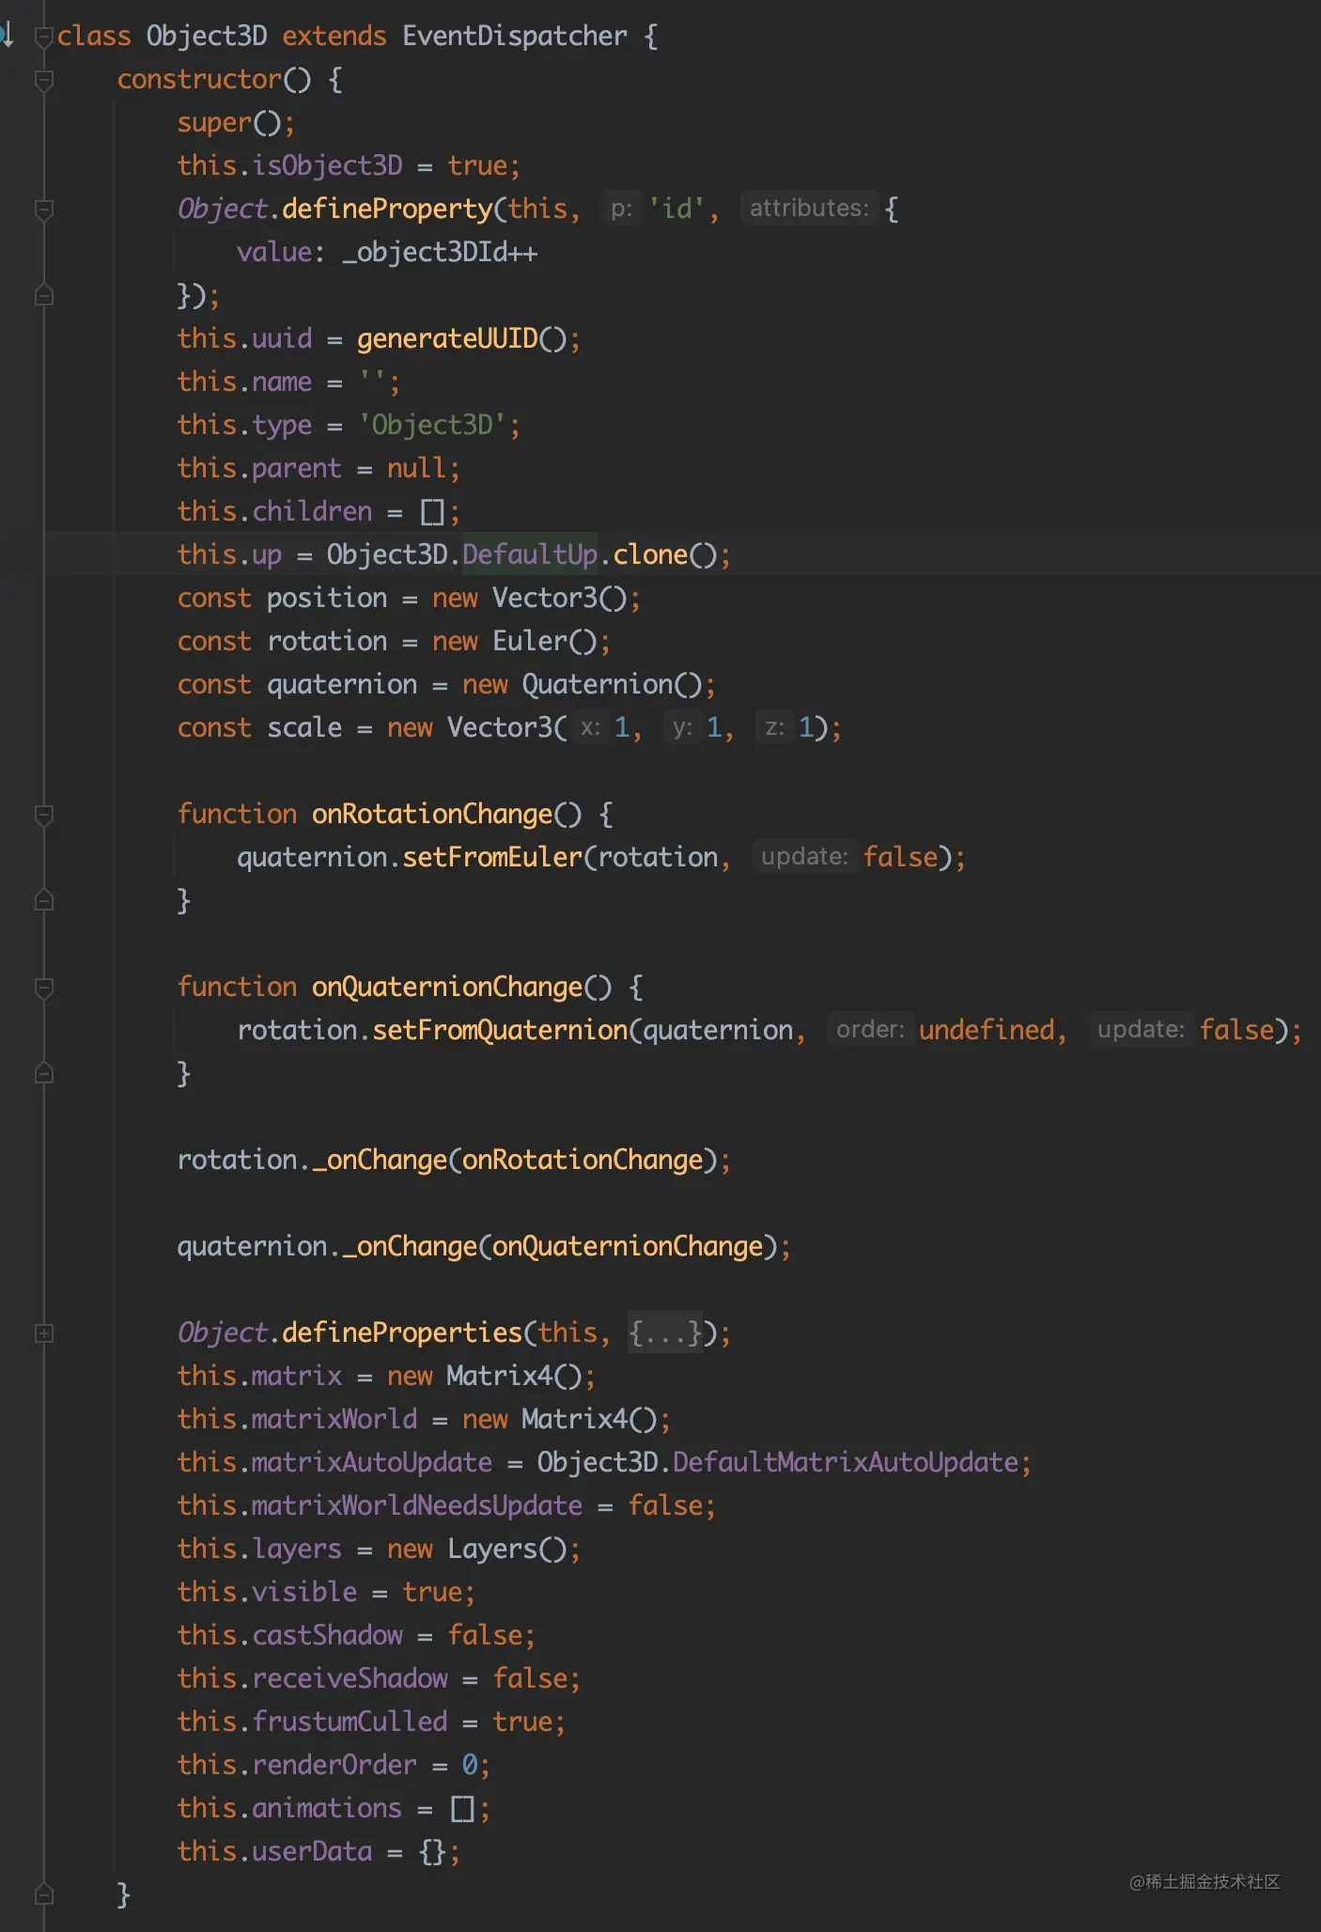
Task: Click the 'attributes:' inlay hint
Action: (x=809, y=208)
